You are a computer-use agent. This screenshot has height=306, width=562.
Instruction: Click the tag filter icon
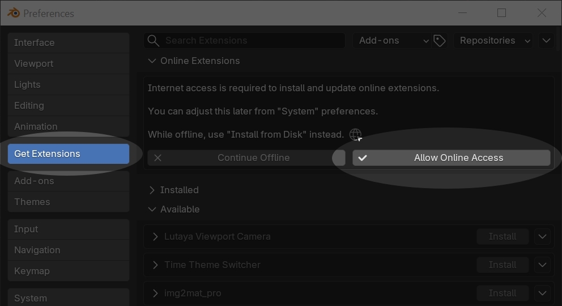tap(440, 41)
